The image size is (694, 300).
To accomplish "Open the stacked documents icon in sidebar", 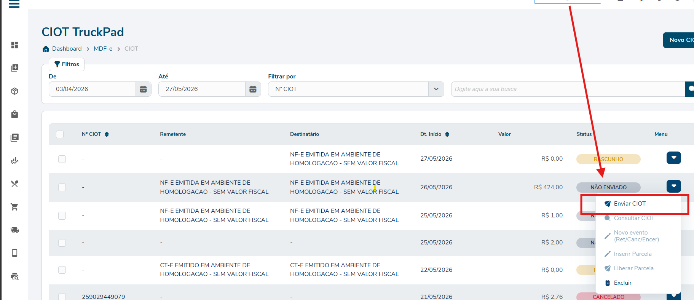I will 14,137.
